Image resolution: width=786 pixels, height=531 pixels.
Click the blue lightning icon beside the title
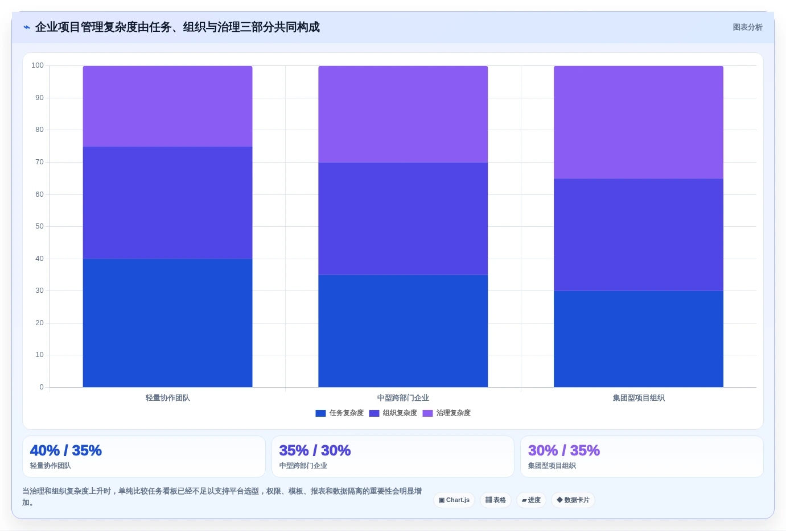click(x=26, y=27)
